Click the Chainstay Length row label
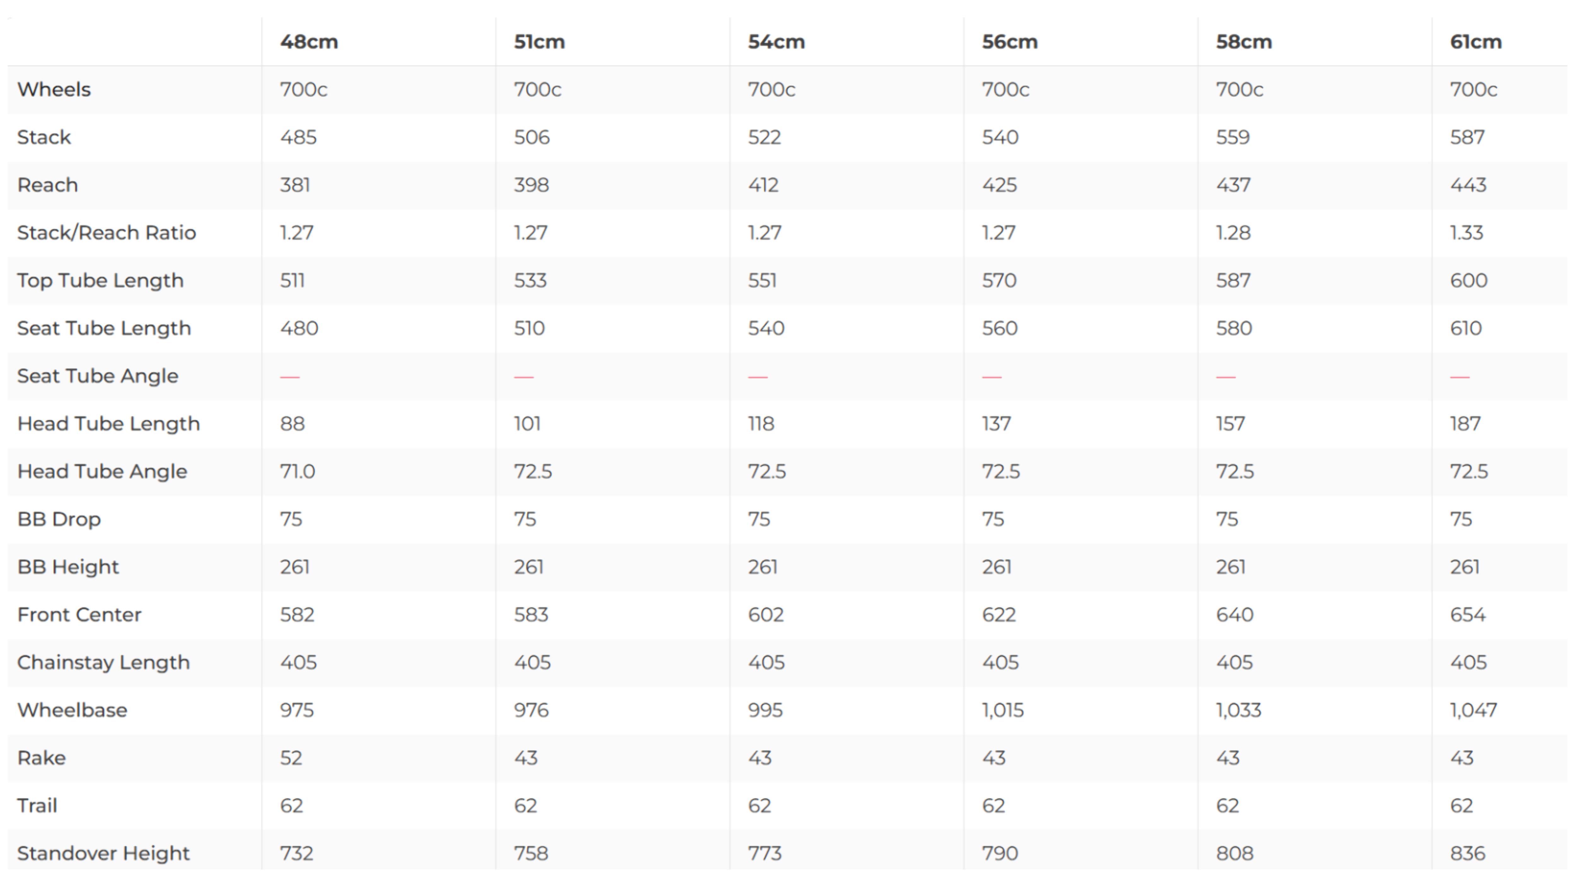Screen dimensions: 1577x887 103,662
